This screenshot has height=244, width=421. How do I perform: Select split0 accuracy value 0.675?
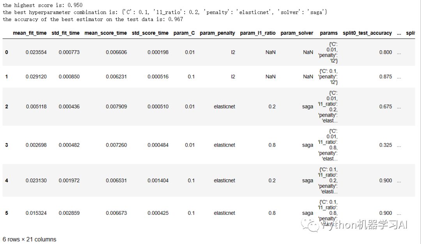coord(386,106)
